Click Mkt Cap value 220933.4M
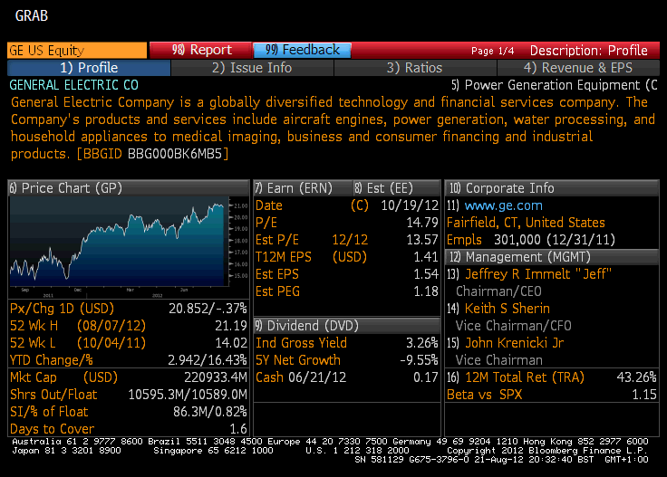This screenshot has width=667, height=477. [216, 377]
